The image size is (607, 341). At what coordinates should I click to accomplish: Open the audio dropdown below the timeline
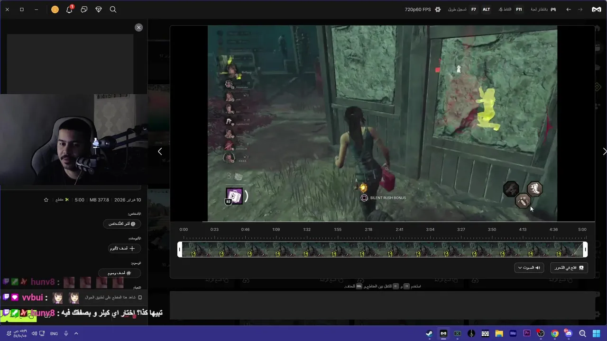[529, 268]
